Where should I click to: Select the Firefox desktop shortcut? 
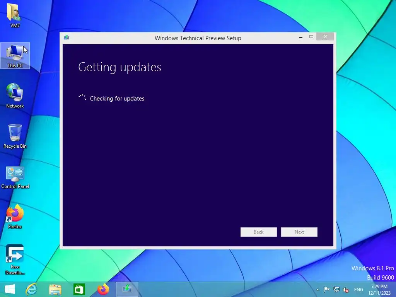point(15,217)
